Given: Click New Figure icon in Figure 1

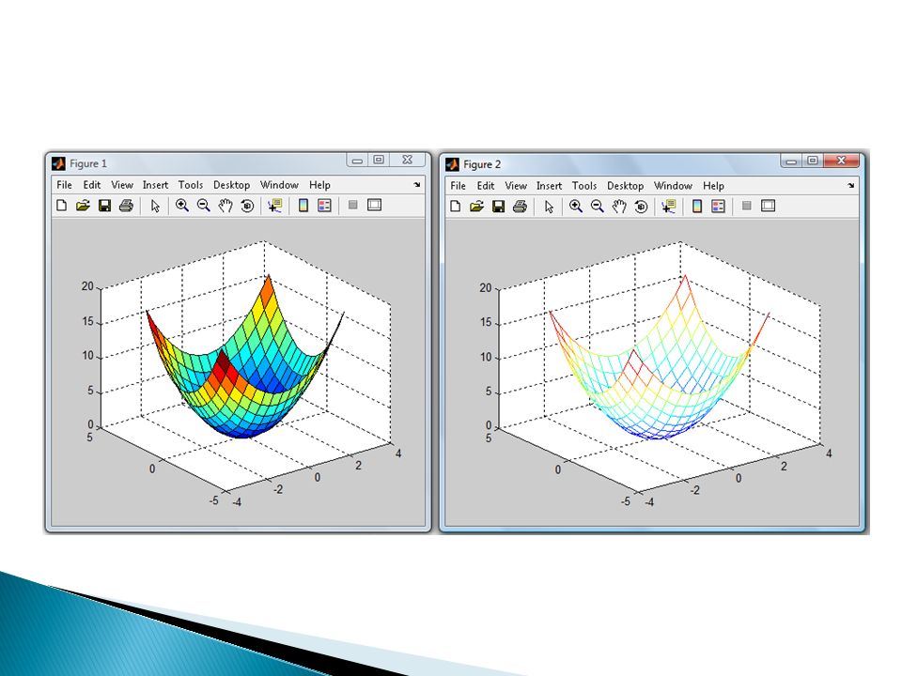Looking at the screenshot, I should (62, 206).
